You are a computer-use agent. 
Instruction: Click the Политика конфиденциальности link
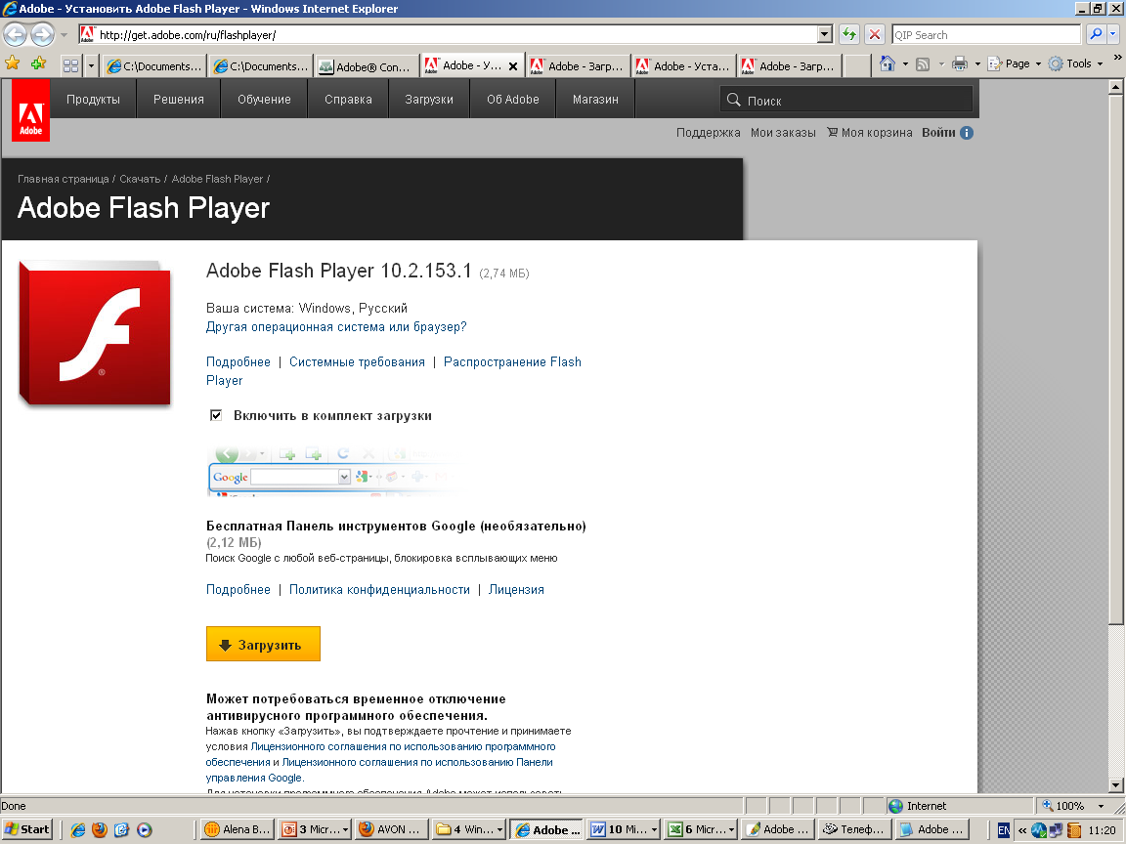(379, 589)
